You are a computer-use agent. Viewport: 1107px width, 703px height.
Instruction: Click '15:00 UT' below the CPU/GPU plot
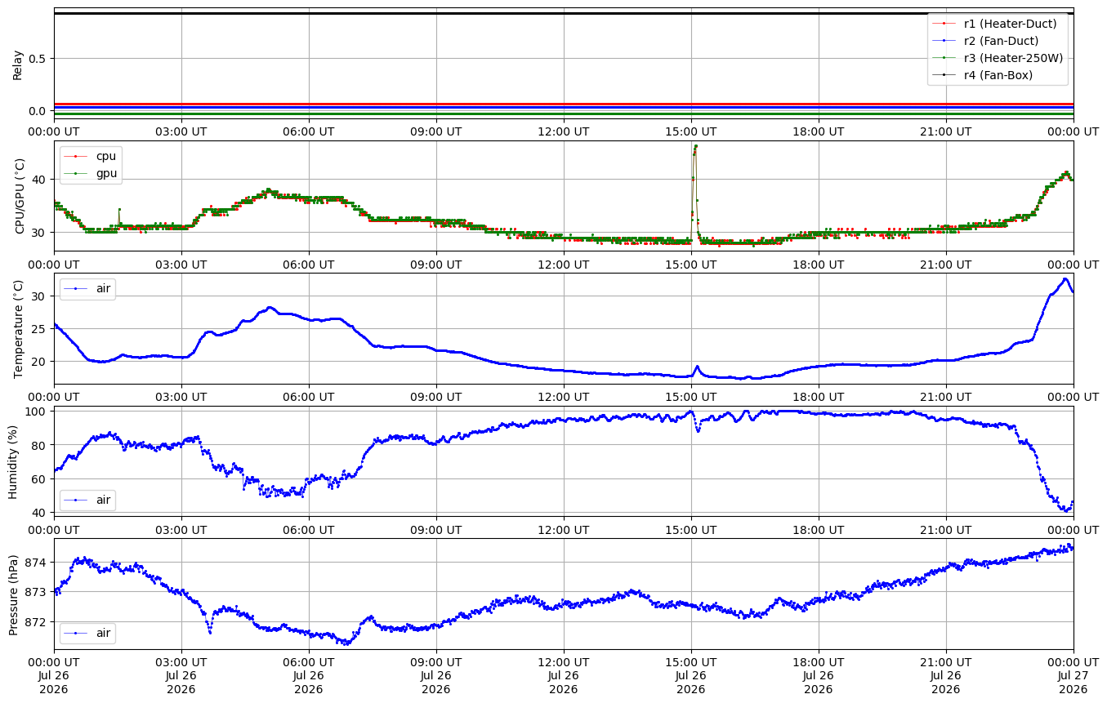(x=691, y=265)
